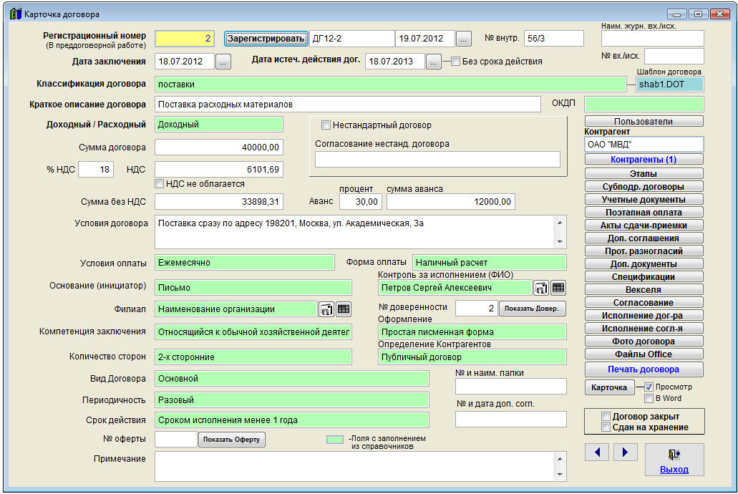Open directory icon beside Петров Сергей Алексеевич
Viewport: 738px width, 494px height.
click(x=541, y=288)
